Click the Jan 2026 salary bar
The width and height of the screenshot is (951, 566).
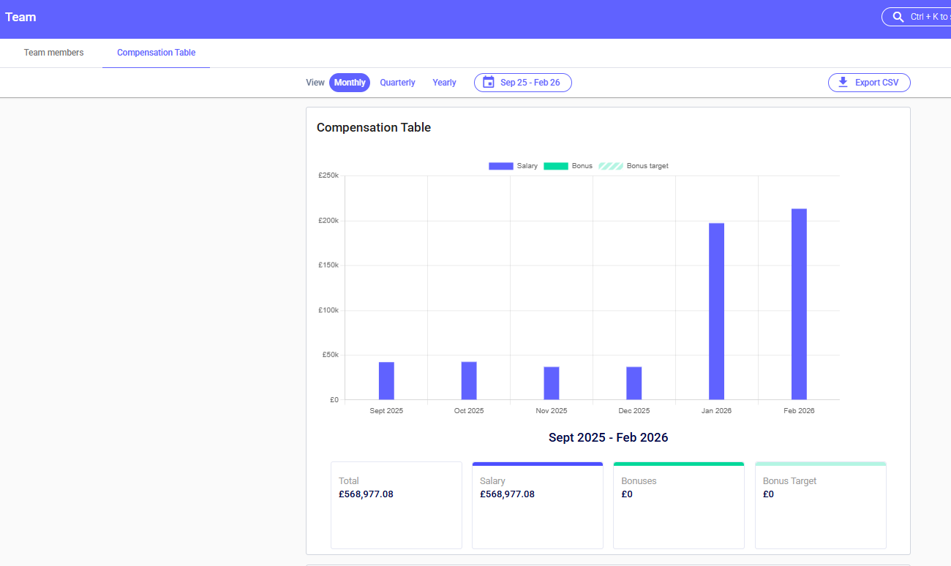click(716, 311)
